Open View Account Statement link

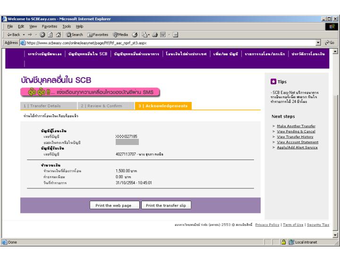tap(297, 142)
